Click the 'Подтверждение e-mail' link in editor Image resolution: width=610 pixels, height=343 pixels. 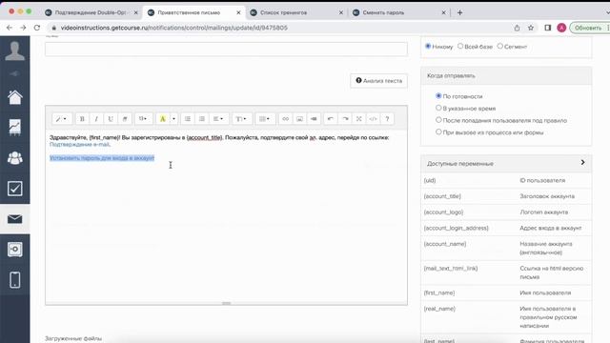pyautogui.click(x=79, y=144)
